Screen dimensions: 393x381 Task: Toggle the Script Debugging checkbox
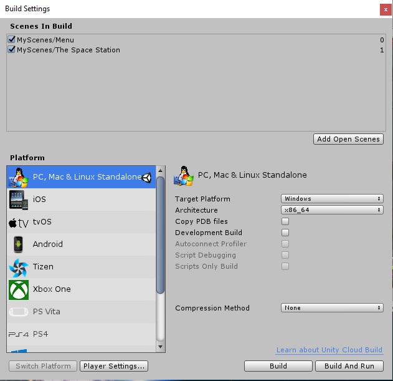(285, 255)
